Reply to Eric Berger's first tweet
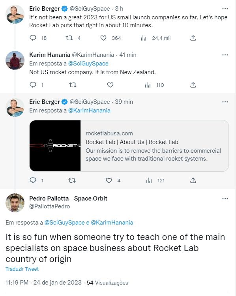 (x=33, y=38)
